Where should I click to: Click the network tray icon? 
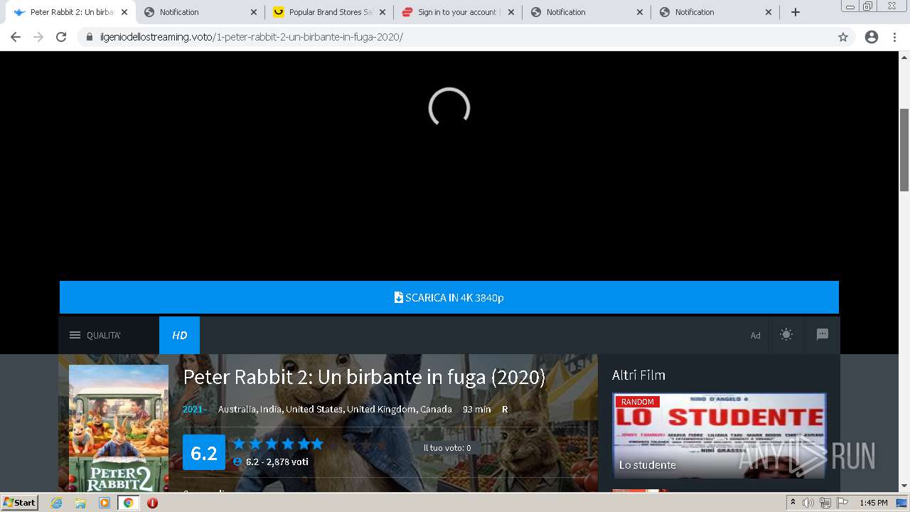click(x=825, y=503)
